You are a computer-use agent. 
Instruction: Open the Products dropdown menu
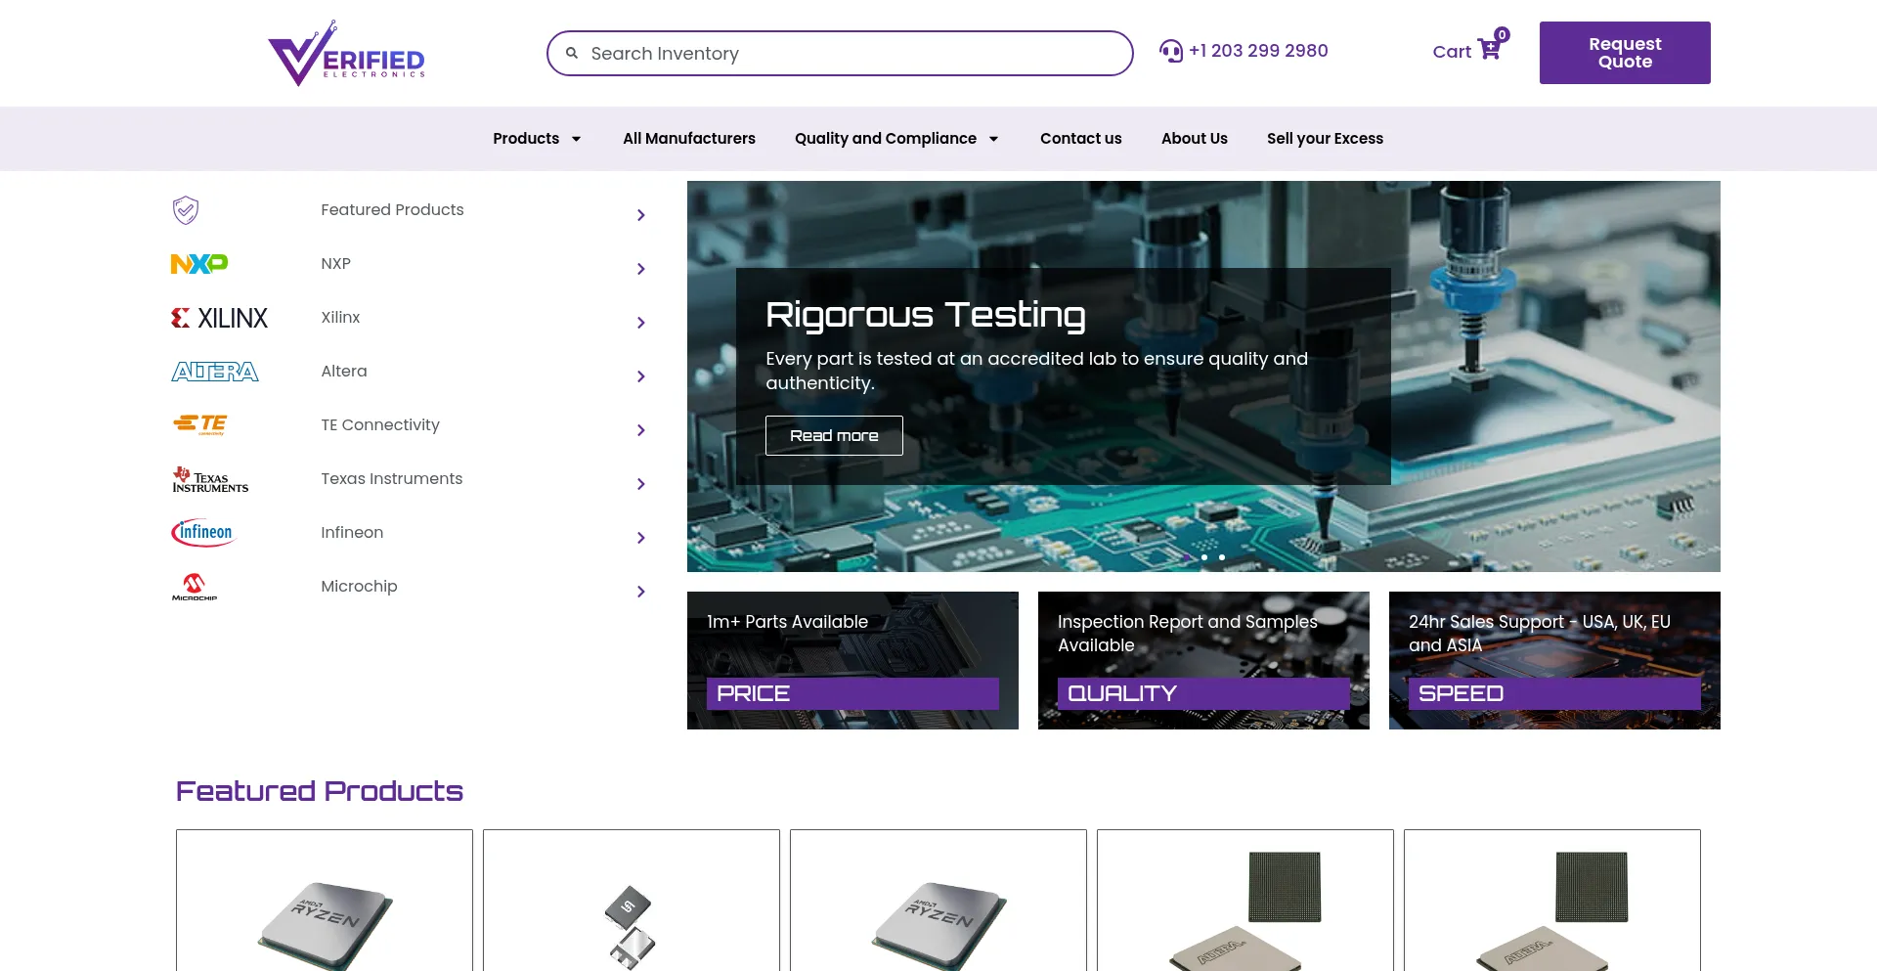click(537, 139)
